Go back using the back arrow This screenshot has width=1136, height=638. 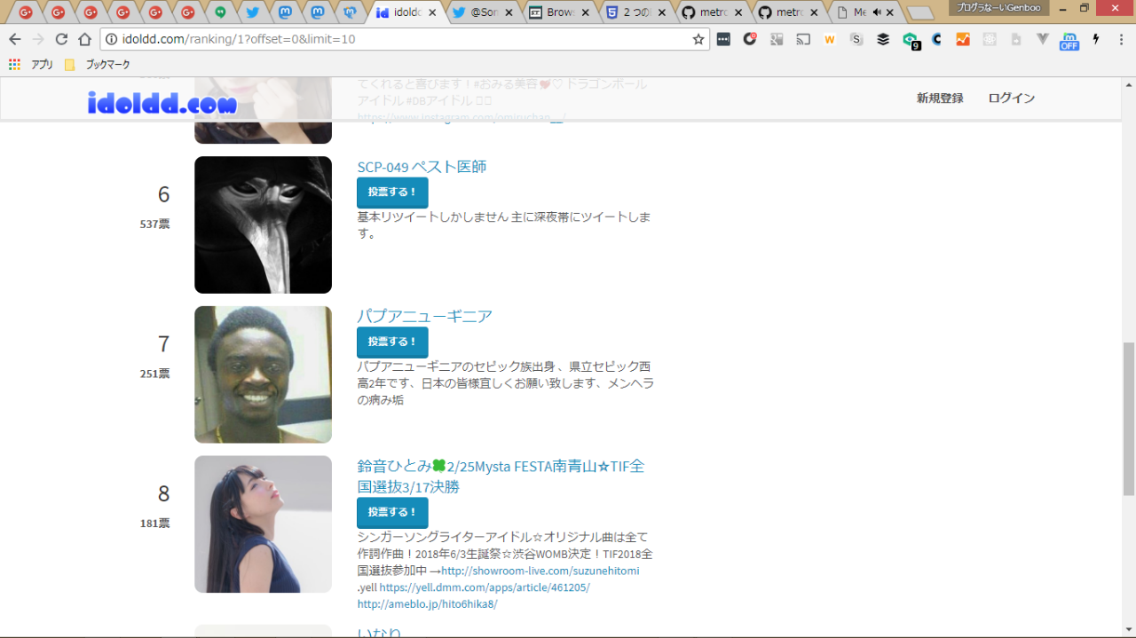click(15, 39)
